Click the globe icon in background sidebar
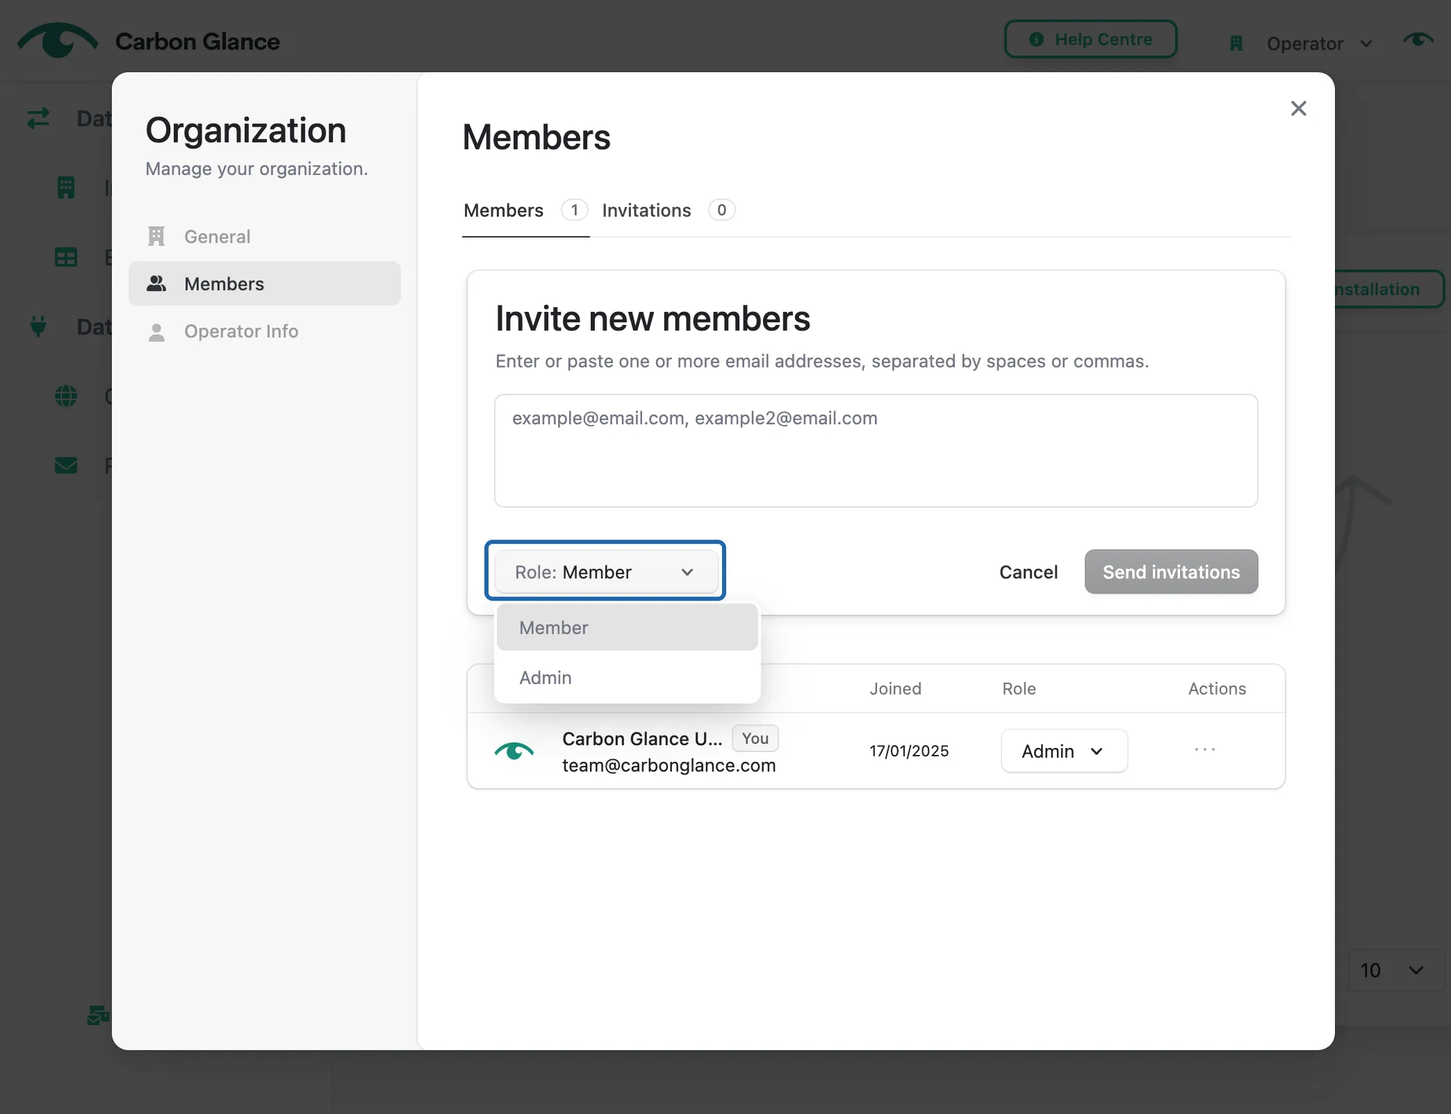 (x=66, y=397)
